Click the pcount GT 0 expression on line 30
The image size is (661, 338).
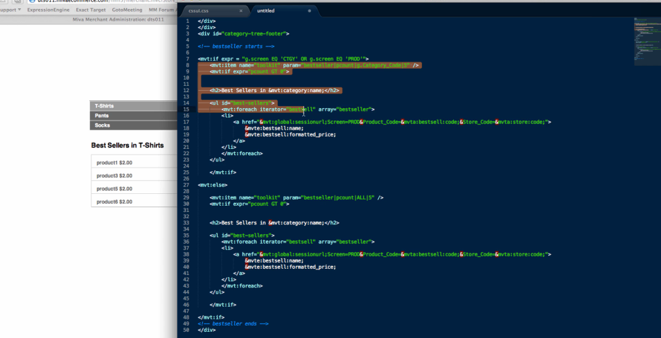click(249, 204)
